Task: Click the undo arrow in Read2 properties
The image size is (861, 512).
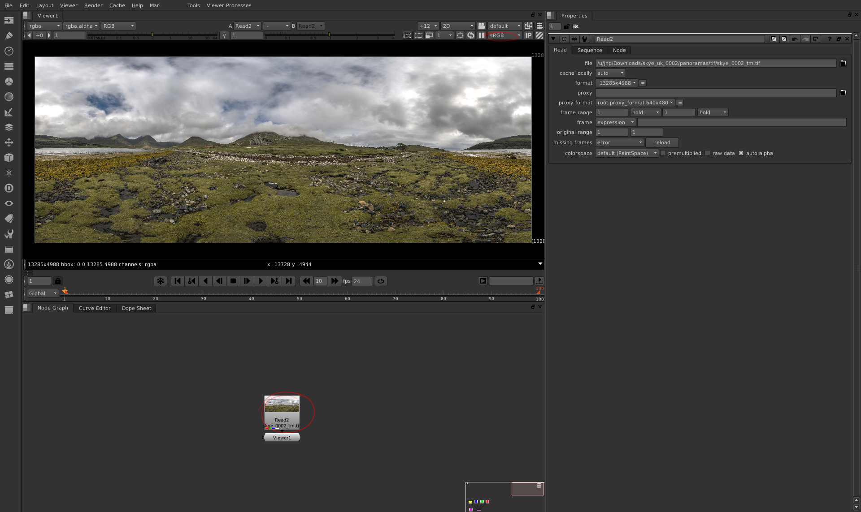Action: point(795,39)
